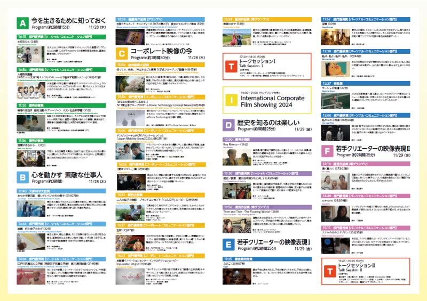The width and height of the screenshot is (427, 301).
Task: Select the heading 歴史を知るのは楽しい
Action: click(x=268, y=123)
